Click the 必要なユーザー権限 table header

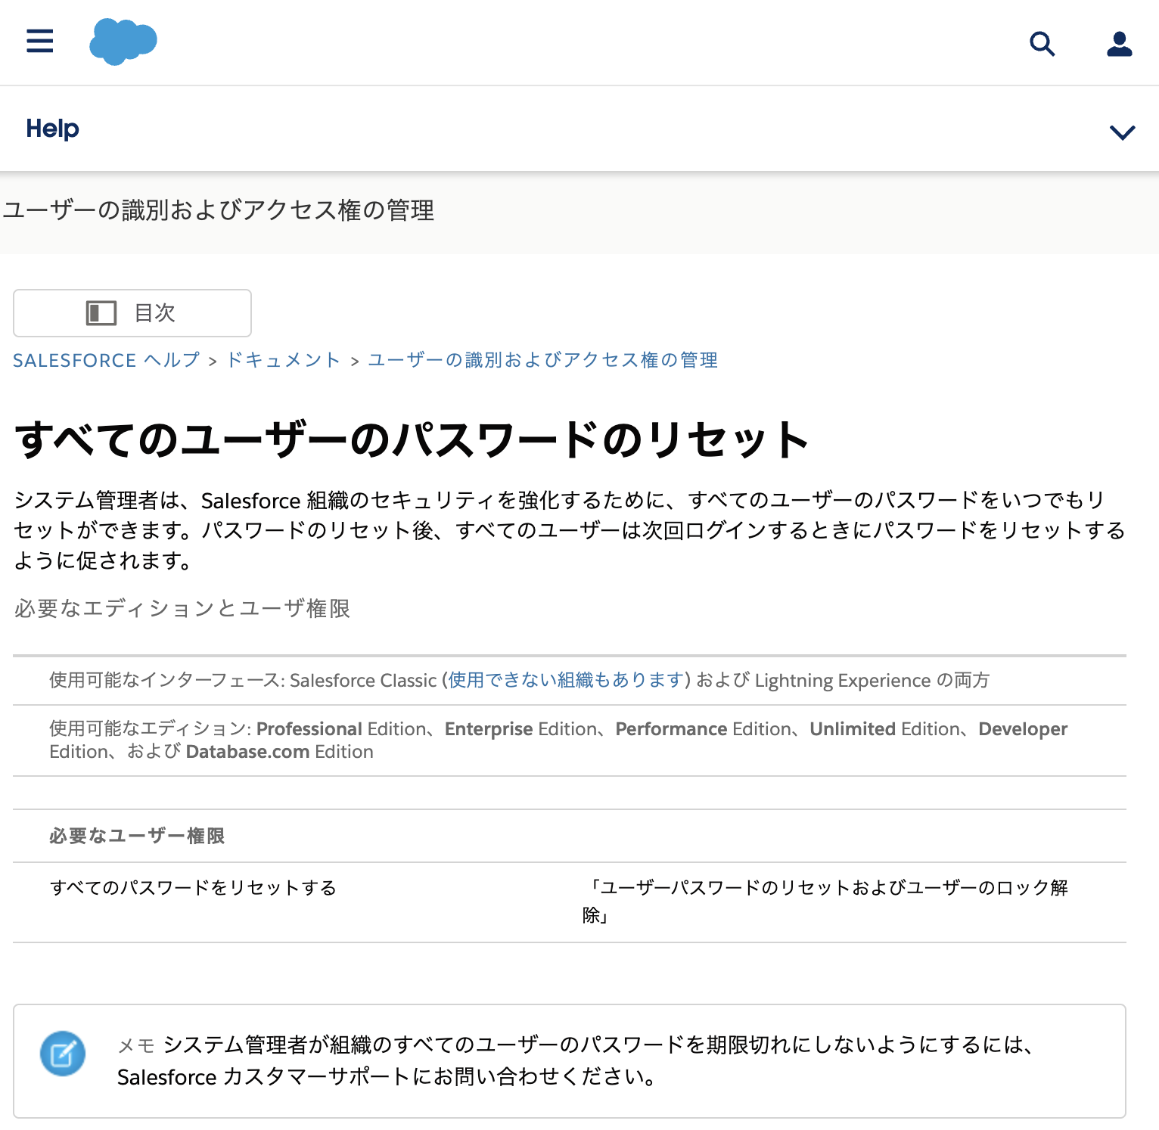coord(137,836)
